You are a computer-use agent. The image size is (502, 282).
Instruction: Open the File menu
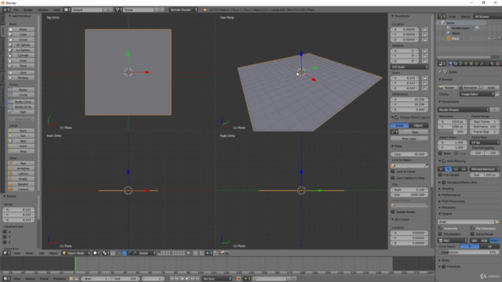(16, 10)
